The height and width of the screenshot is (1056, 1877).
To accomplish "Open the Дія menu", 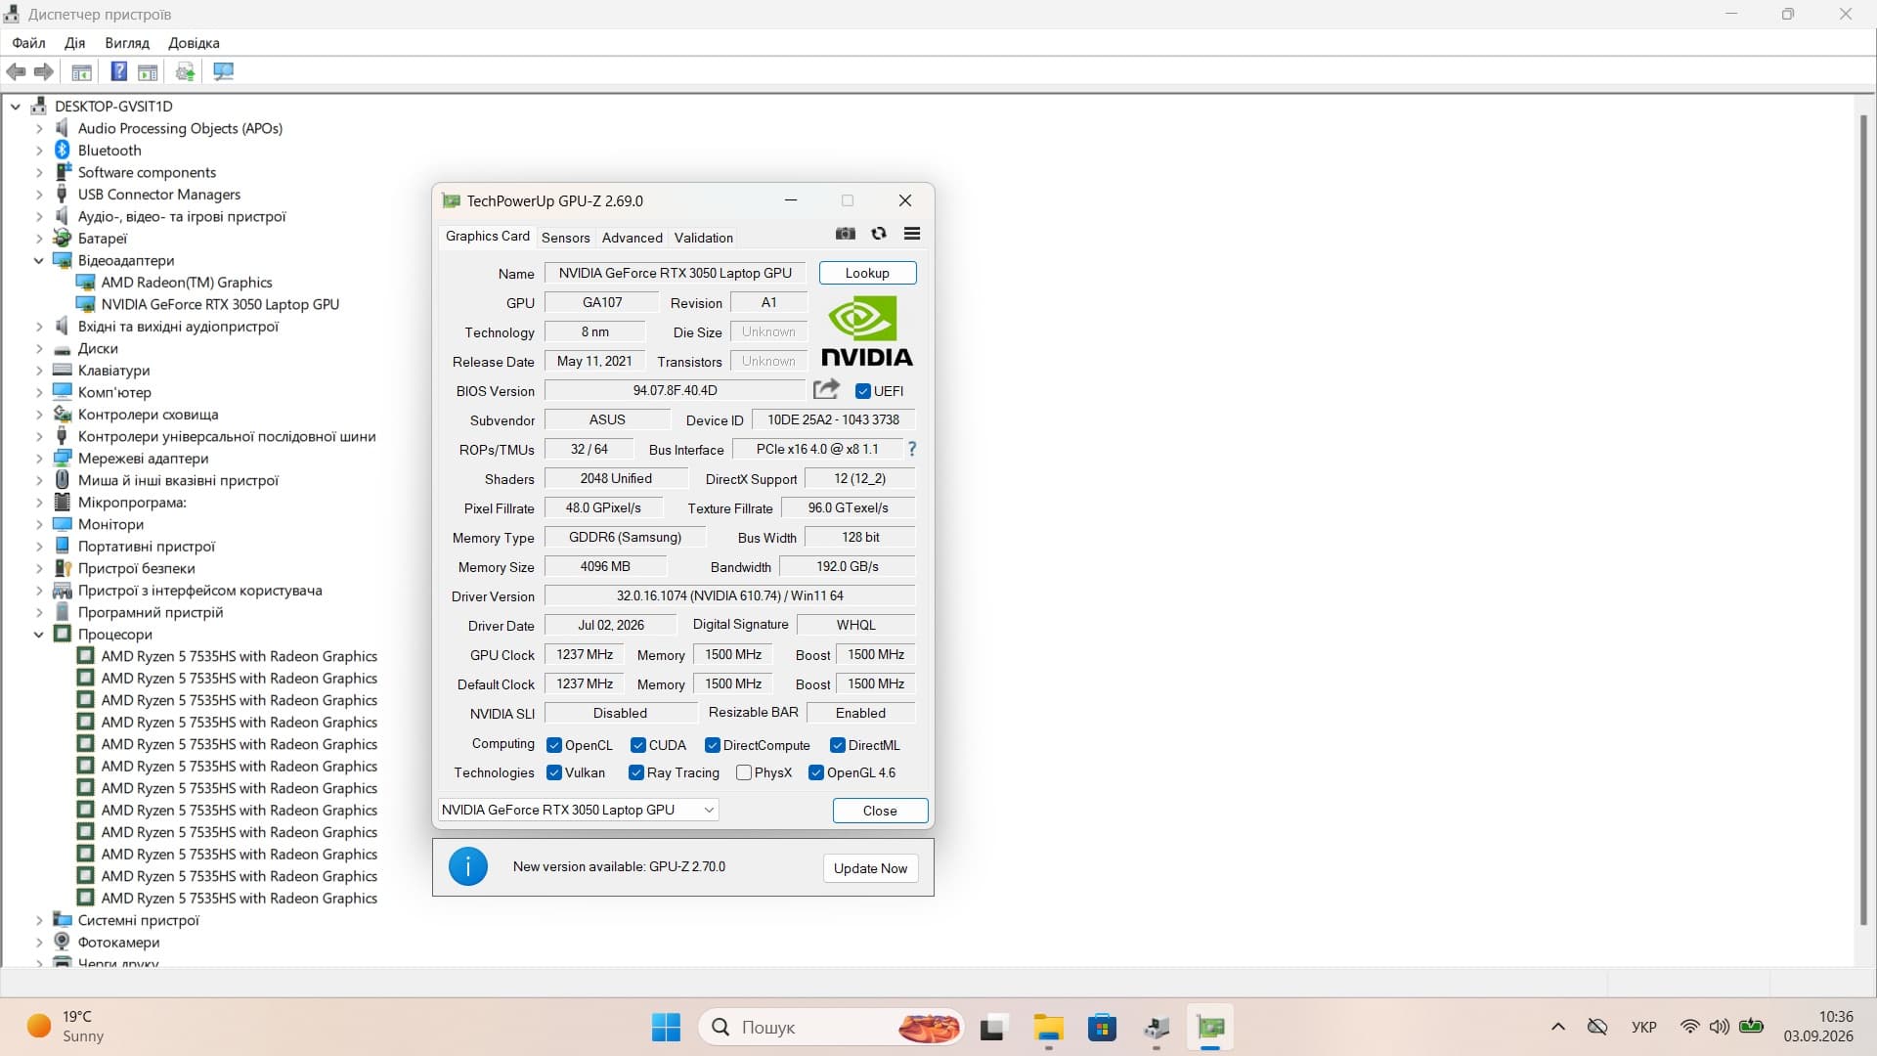I will [74, 43].
